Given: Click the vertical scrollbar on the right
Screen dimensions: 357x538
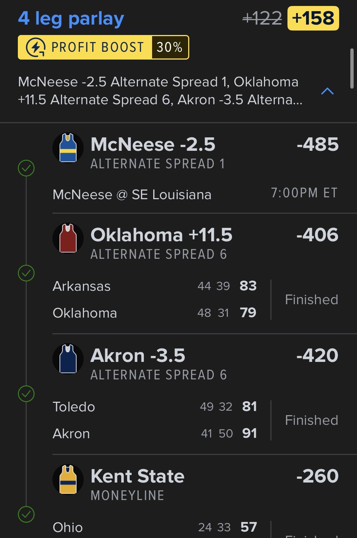Looking at the screenshot, I should tap(352, 69).
